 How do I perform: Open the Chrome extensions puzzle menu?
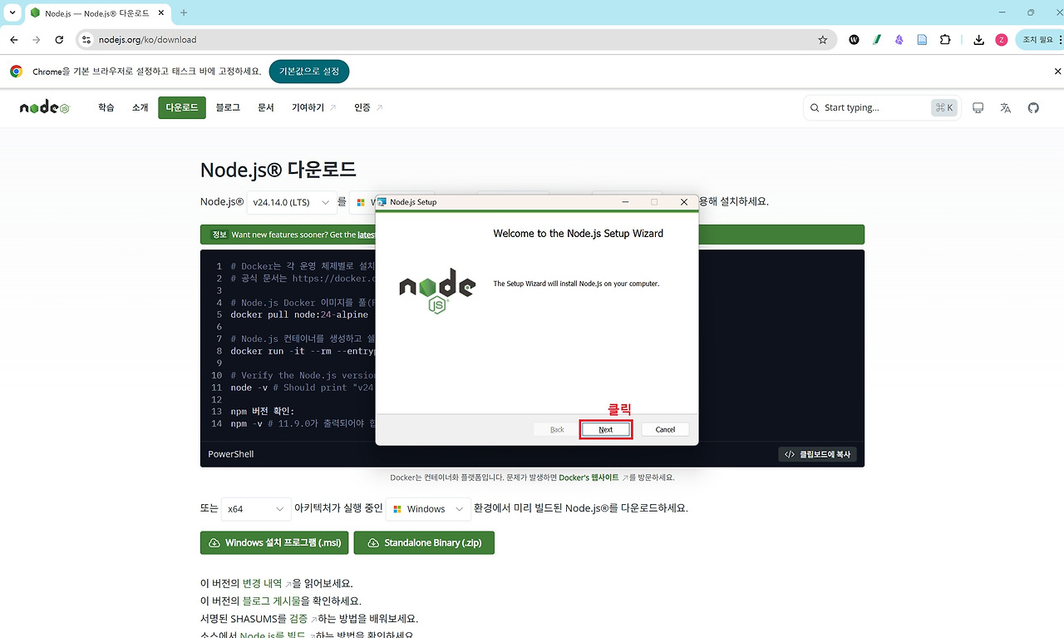[x=945, y=39]
